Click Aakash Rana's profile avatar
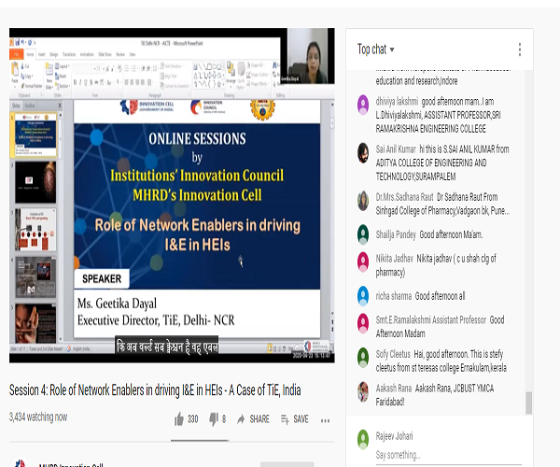 coord(363,391)
